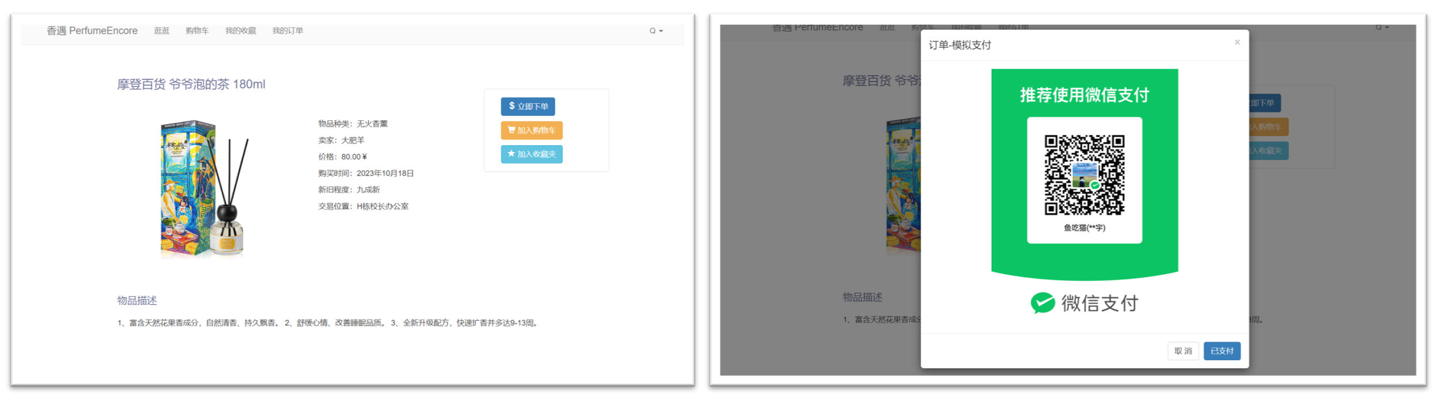The image size is (1452, 420).
Task: Expand the search dropdown in left window navbar
Action: [656, 31]
